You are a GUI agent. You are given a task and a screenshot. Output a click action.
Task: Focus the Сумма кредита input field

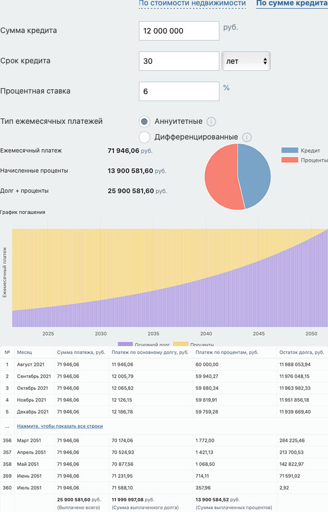(179, 31)
